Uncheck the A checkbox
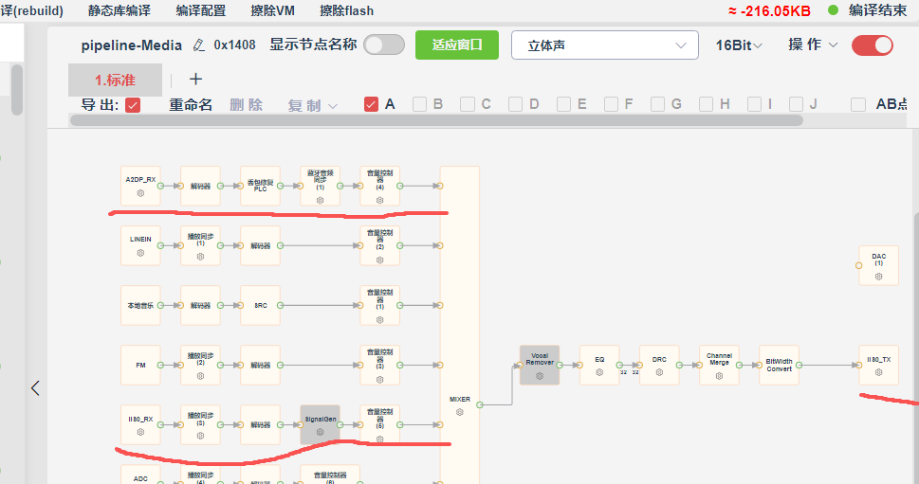 (371, 104)
